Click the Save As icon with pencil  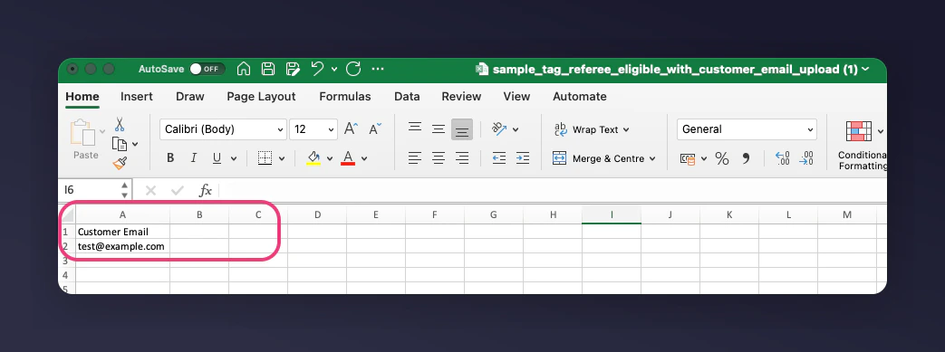pos(293,69)
